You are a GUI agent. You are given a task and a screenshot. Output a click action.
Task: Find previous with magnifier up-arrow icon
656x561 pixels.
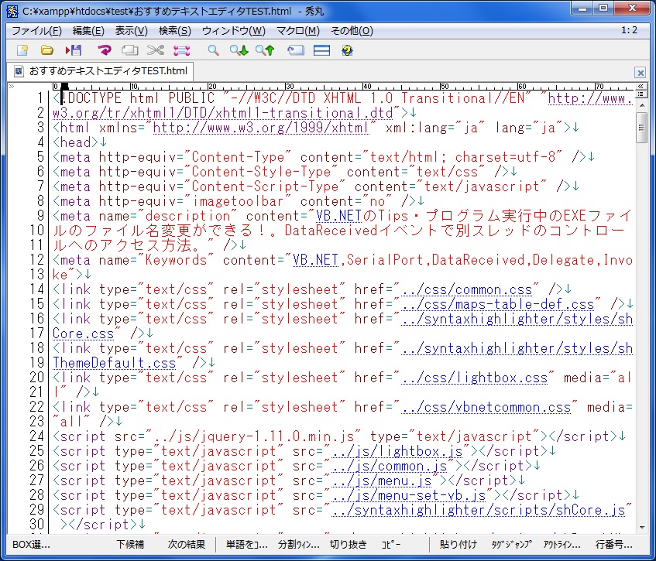[x=265, y=50]
